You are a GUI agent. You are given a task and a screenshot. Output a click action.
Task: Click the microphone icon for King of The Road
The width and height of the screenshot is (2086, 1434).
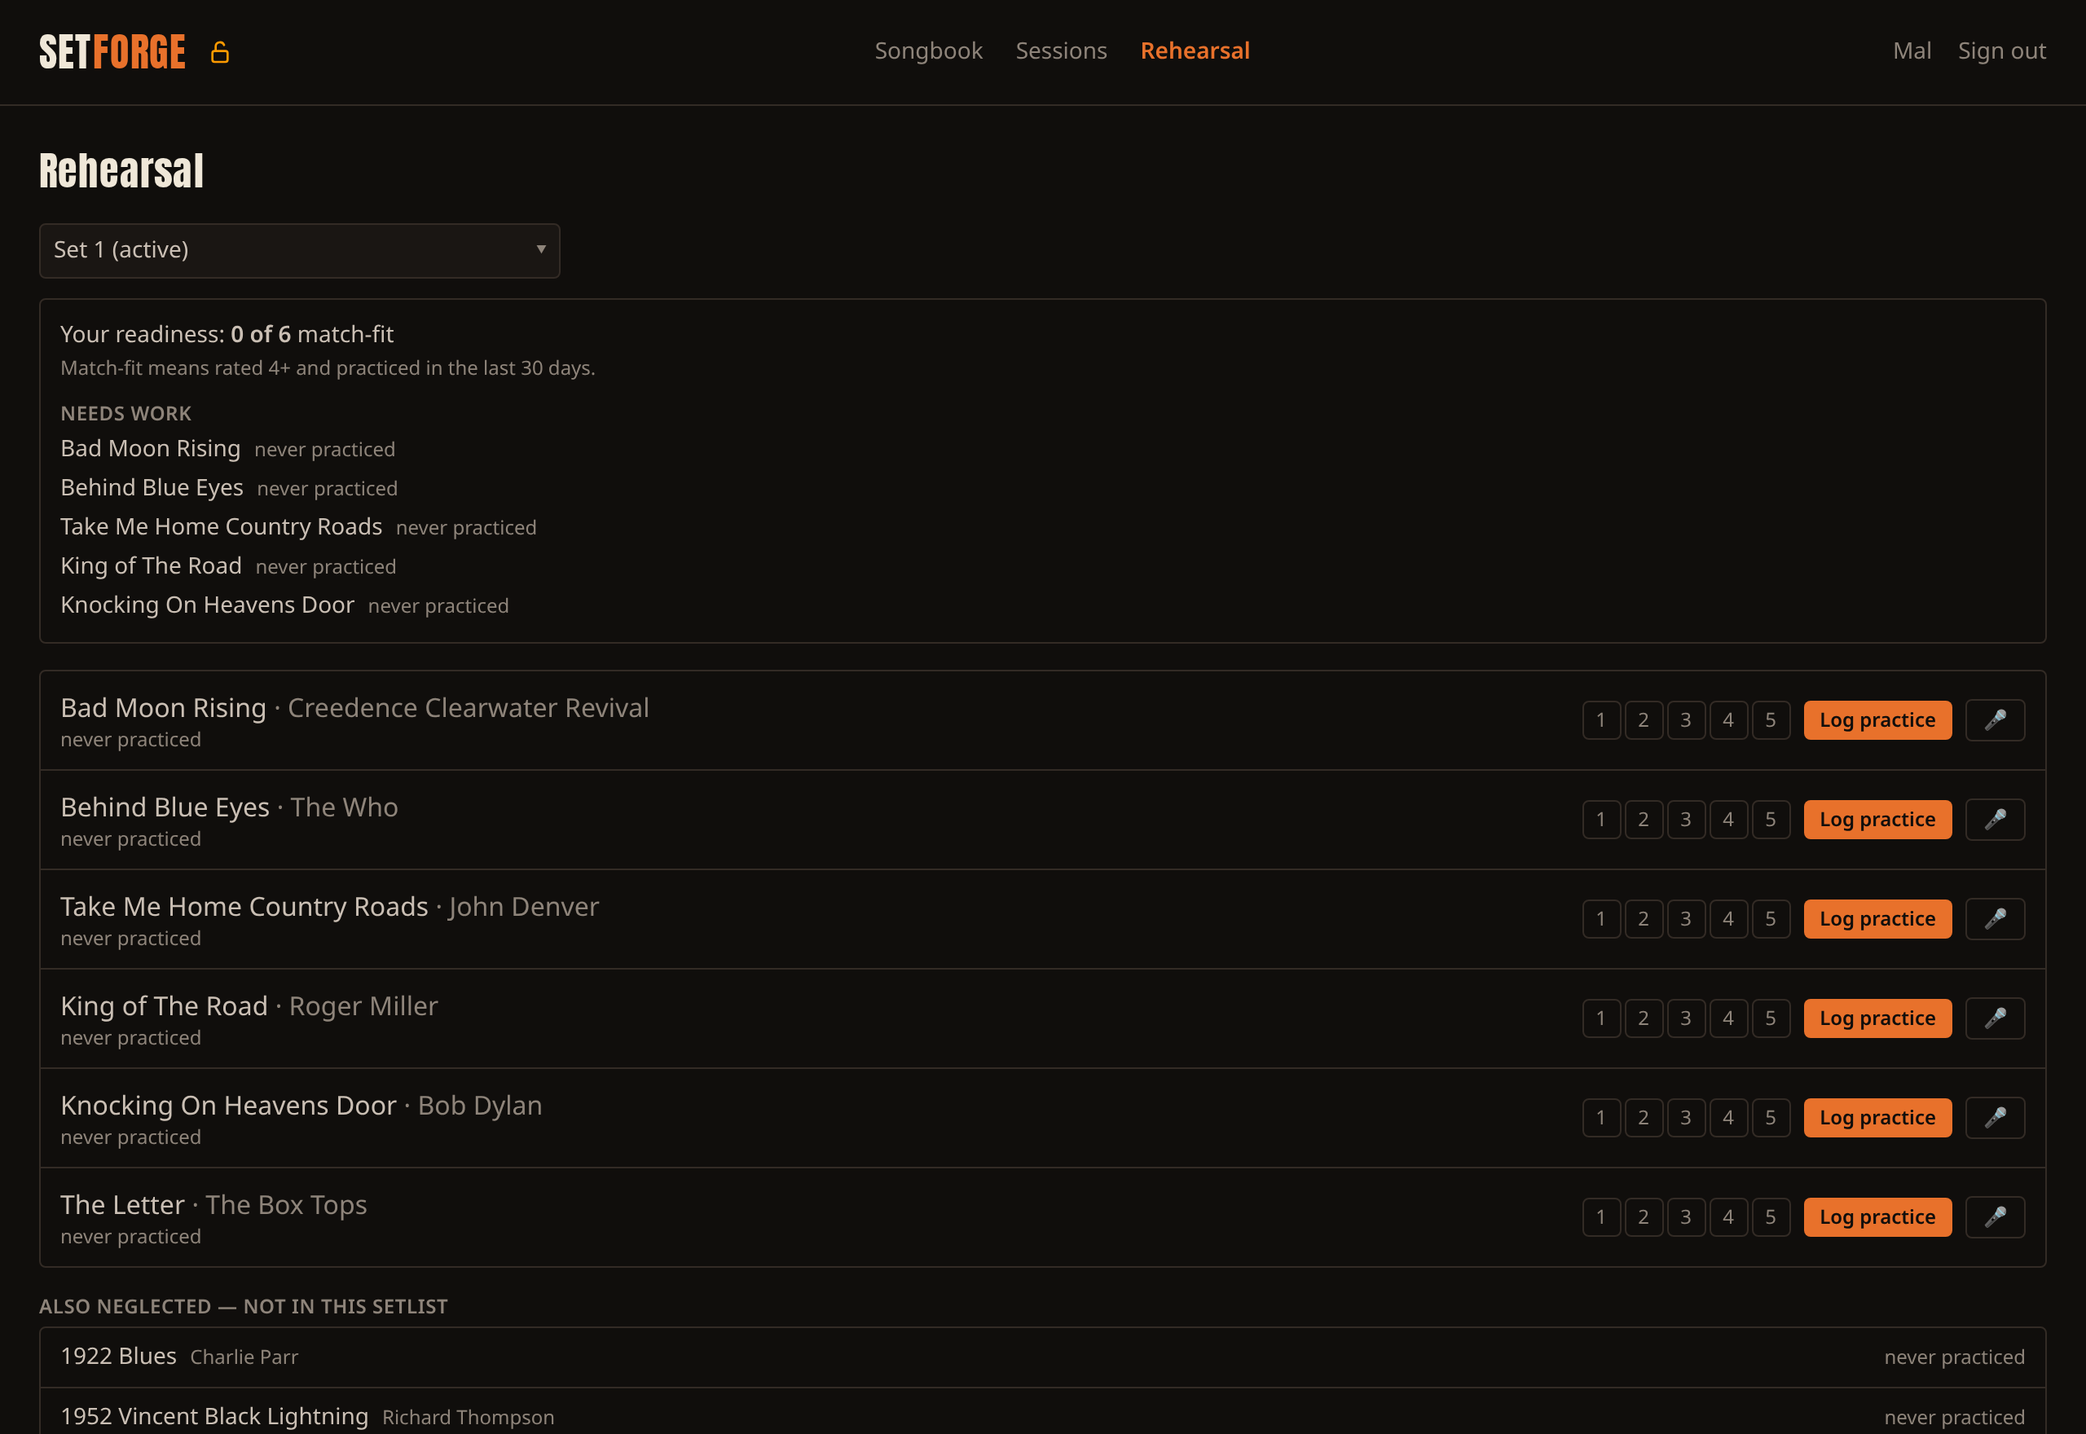point(1995,1018)
